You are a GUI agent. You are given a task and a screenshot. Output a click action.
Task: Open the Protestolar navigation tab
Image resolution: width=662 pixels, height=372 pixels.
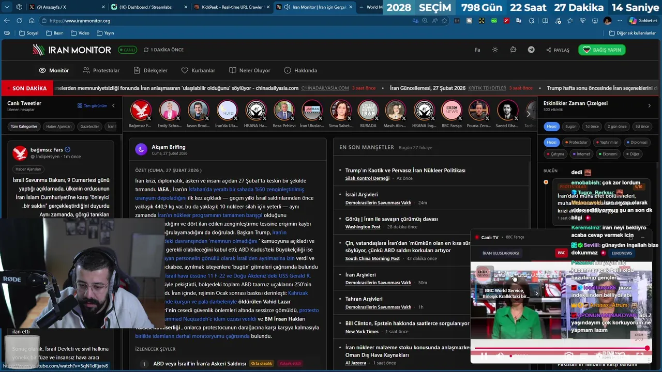(x=101, y=70)
